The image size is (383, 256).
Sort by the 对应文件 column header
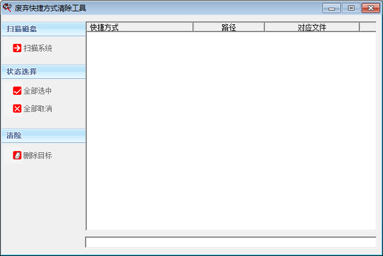[312, 27]
